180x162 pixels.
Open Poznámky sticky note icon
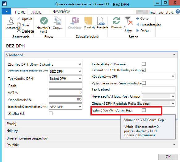coord(88,21)
